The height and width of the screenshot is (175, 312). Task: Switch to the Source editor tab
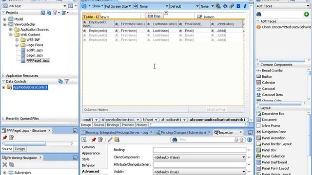click(99, 125)
